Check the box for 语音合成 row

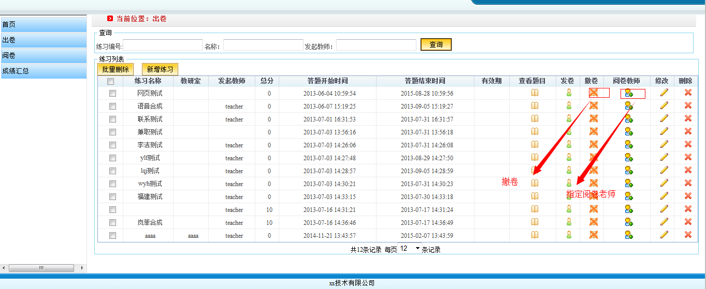pyautogui.click(x=112, y=107)
